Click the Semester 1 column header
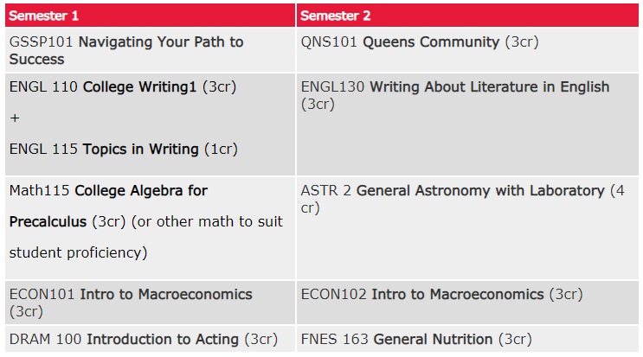Screen dimensions: 643x357 tap(48, 16)
